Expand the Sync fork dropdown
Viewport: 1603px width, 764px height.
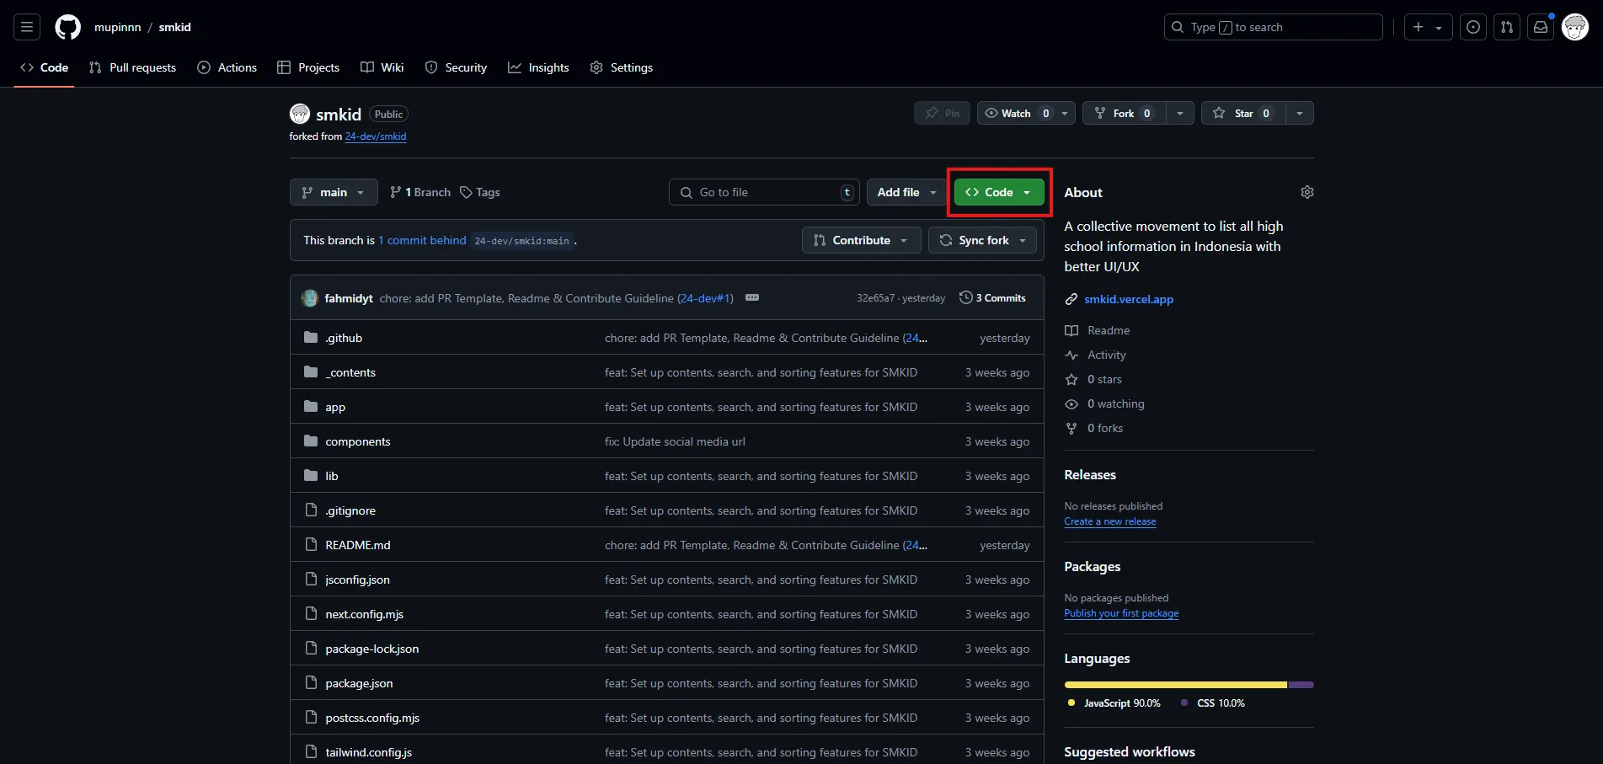tap(983, 240)
